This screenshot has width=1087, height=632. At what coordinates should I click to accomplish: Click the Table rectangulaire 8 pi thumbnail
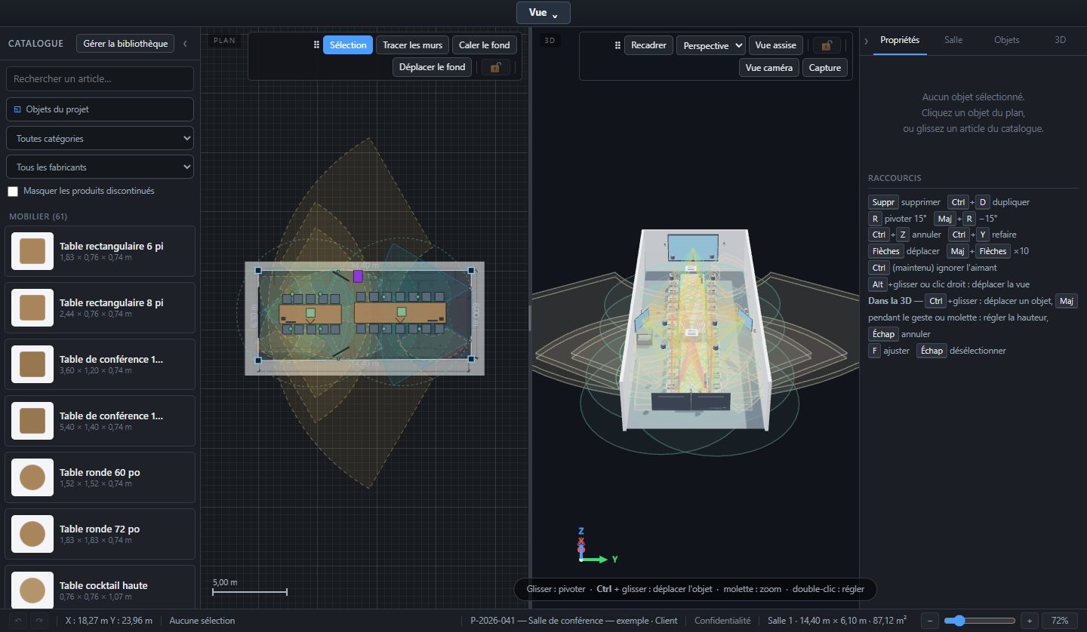tap(32, 308)
